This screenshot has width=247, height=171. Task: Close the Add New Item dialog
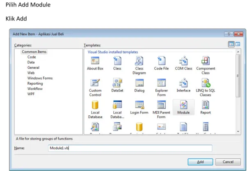click(238, 34)
